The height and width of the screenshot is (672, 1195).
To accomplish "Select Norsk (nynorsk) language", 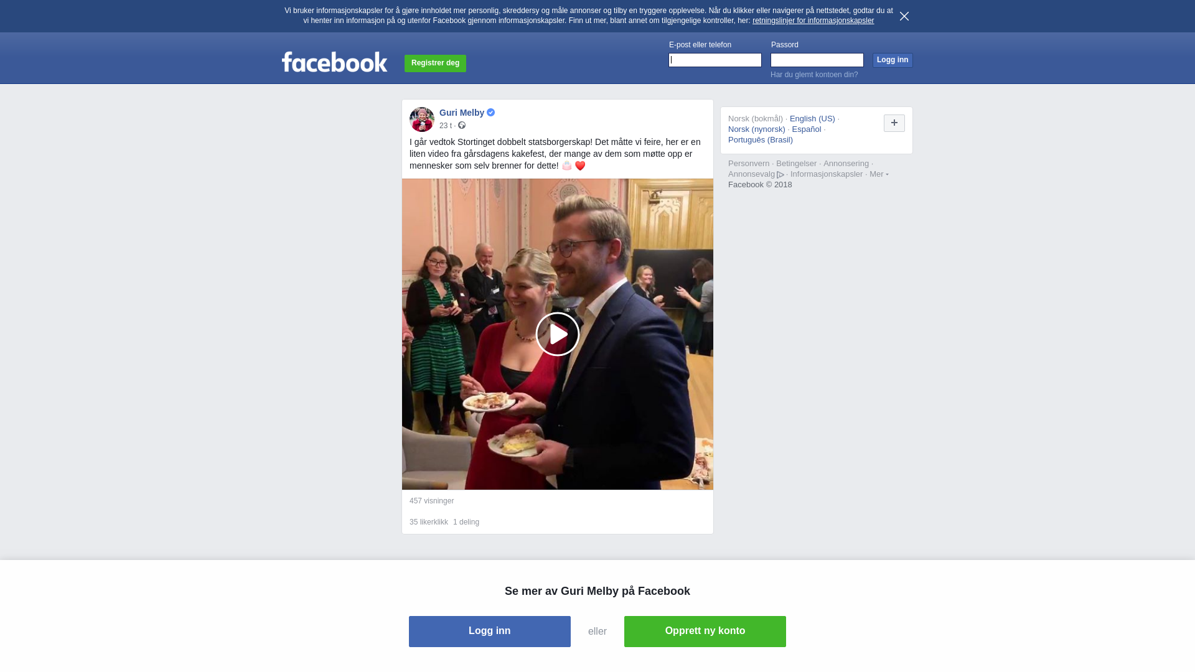I will [756, 129].
